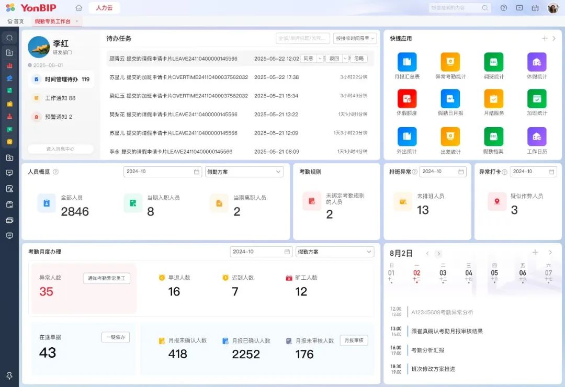Screen dimensions: 565x387
Task: Open the 休假额度 app icon
Action: pyautogui.click(x=407, y=99)
